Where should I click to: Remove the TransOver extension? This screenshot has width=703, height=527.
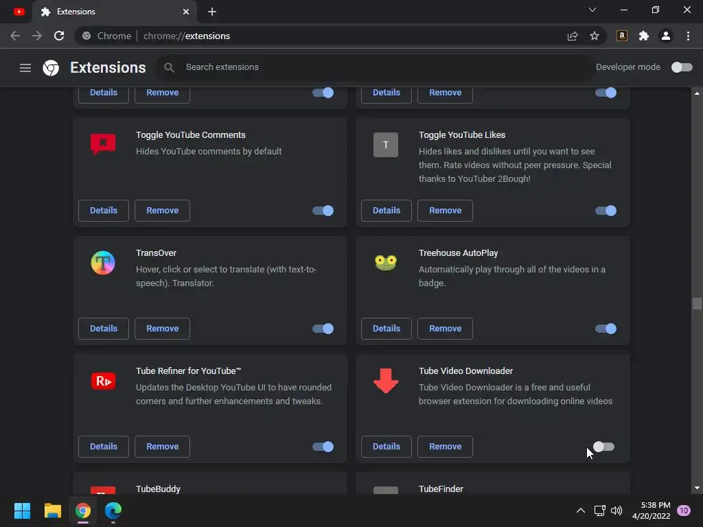click(x=162, y=329)
